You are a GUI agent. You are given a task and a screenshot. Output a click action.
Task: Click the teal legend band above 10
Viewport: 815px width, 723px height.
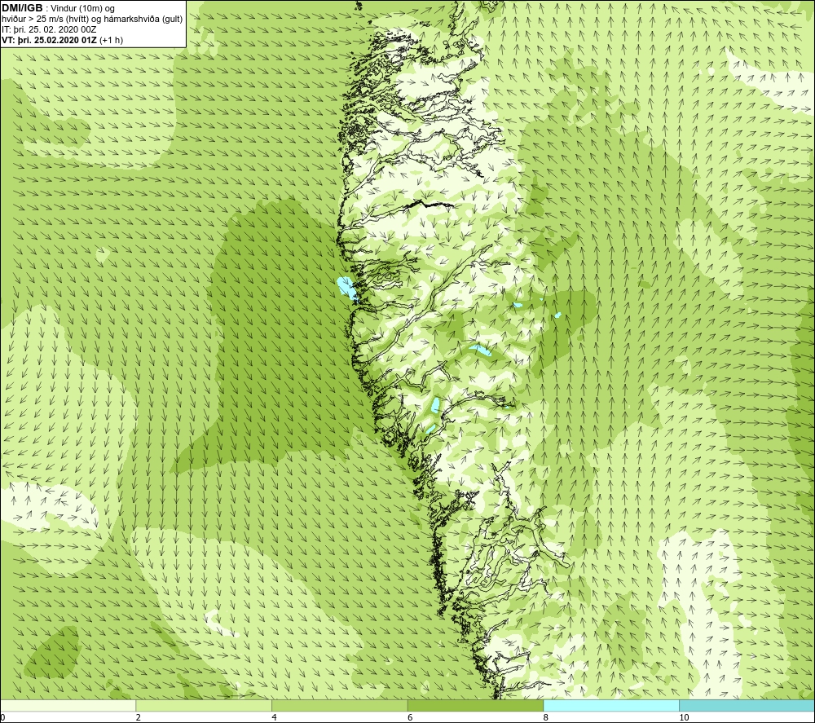[747, 706]
